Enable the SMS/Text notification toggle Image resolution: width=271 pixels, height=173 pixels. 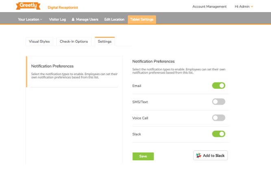tap(219, 102)
